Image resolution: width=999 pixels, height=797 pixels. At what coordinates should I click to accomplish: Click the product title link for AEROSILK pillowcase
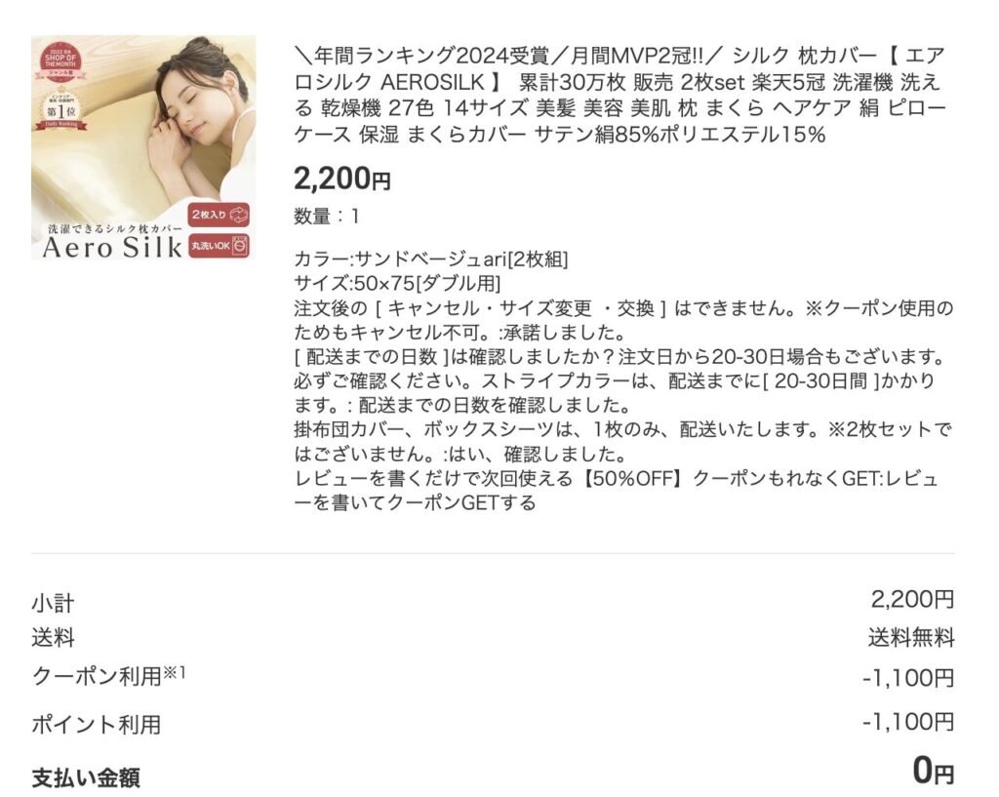(x=619, y=95)
